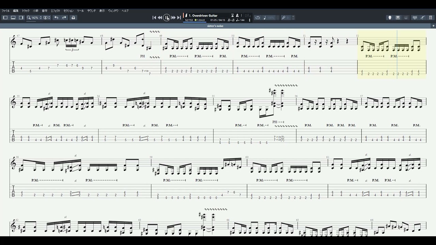Undo the last action

(56, 18)
